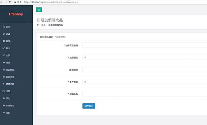This screenshot has height=125, width=207.
Task: Open the 訂單 orders icon in sidebar
Action: click(x=4, y=27)
